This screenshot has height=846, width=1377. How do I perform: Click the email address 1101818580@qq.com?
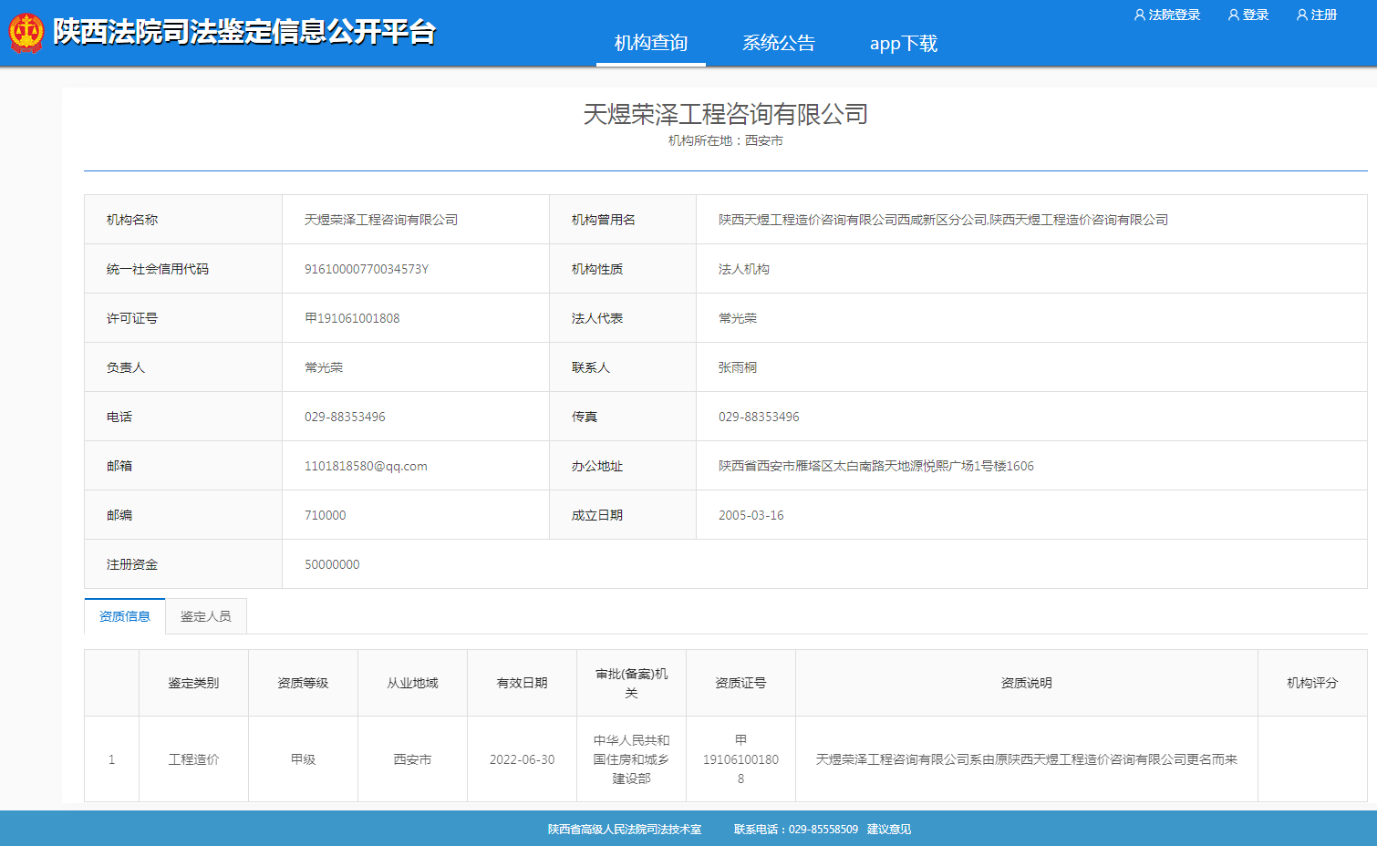(366, 466)
